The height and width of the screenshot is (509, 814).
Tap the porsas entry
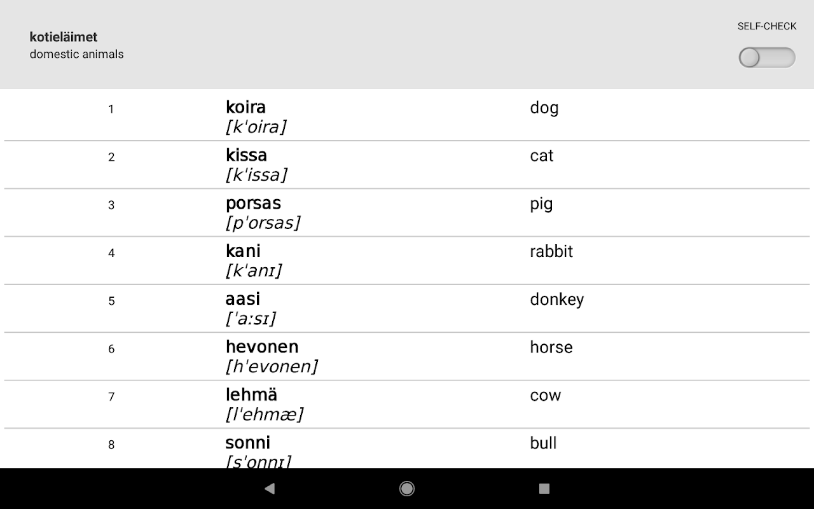(407, 213)
